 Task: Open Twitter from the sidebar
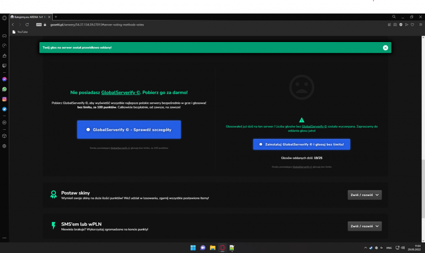(x=4, y=109)
